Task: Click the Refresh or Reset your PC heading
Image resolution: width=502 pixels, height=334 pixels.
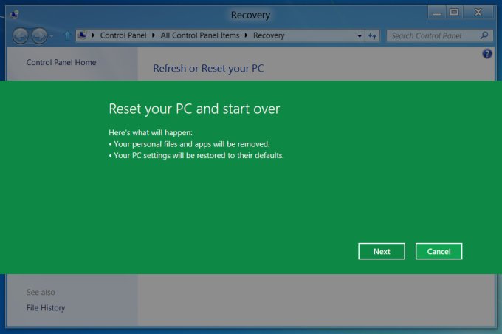Action: tap(208, 68)
